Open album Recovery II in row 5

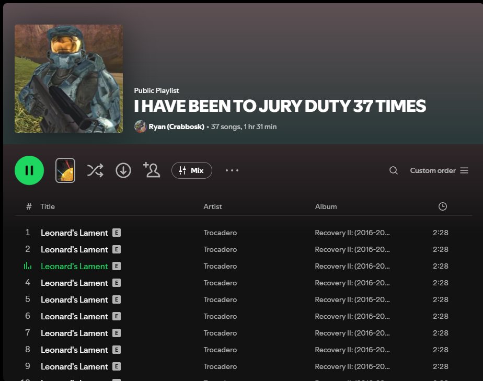pyautogui.click(x=352, y=299)
